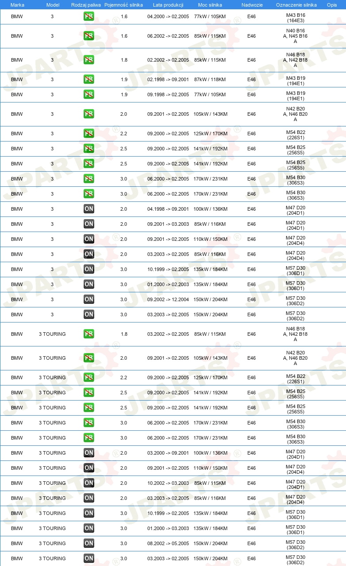This screenshot has height=566, width=346.
Task: Click engine code N40 B16 A, N45 B16 A
Action: (296, 36)
